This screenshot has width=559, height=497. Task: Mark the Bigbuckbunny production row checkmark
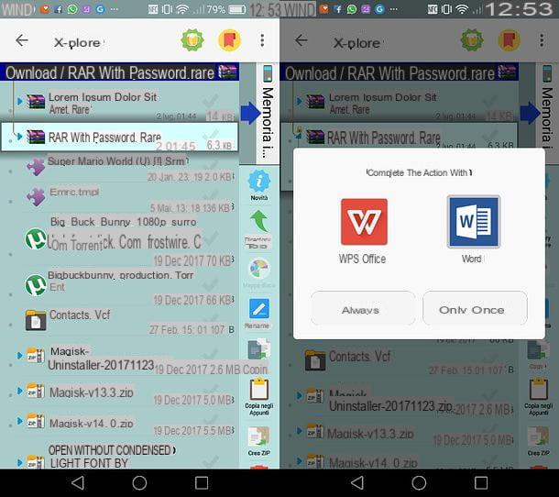(x=211, y=284)
